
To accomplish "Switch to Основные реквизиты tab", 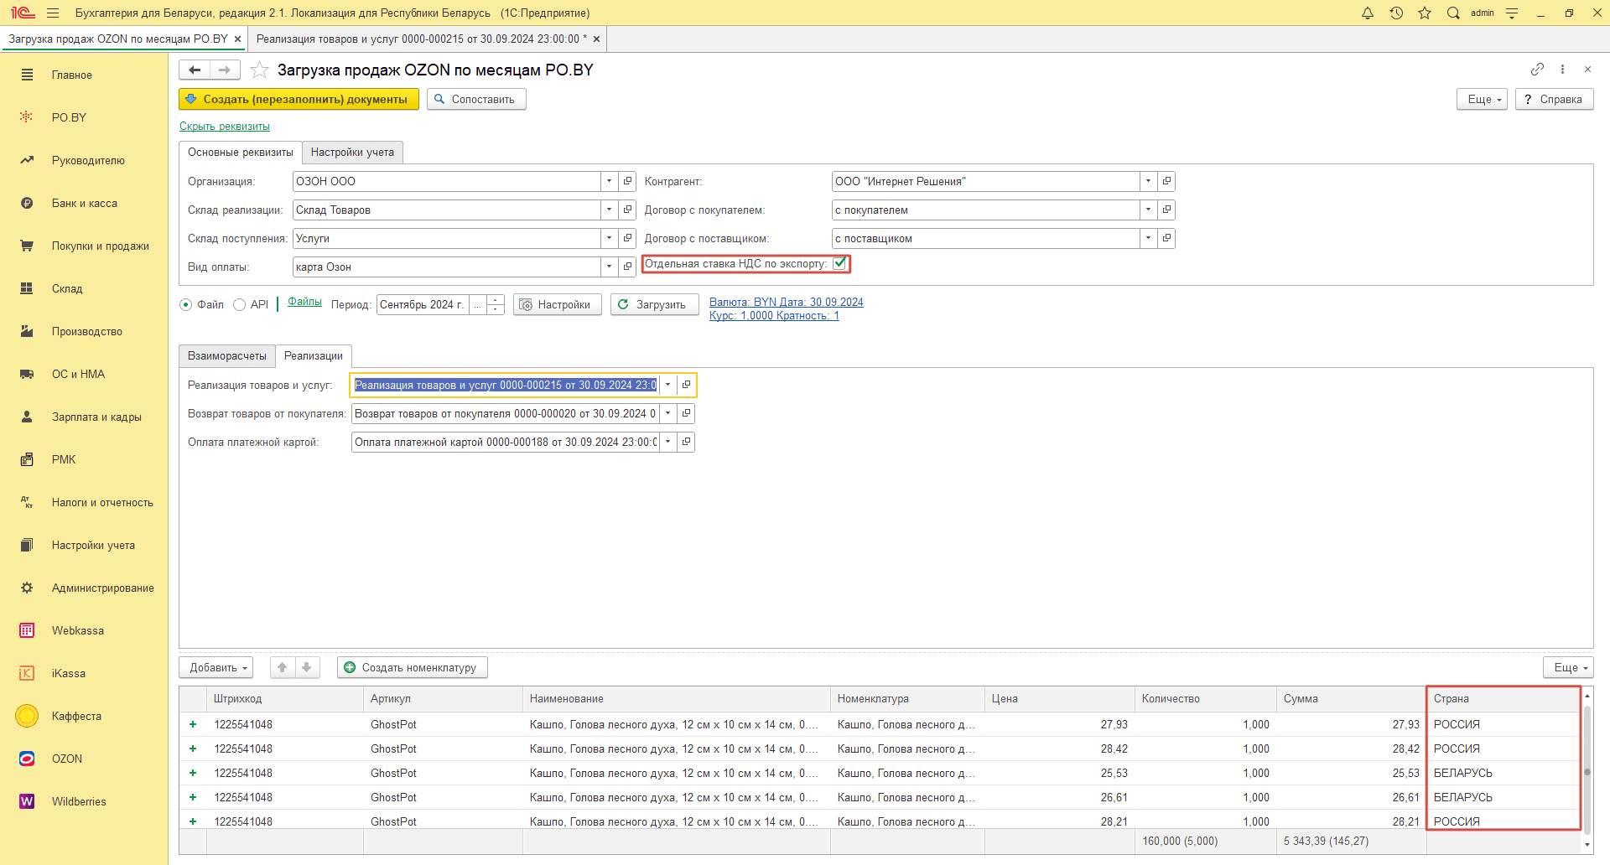I will 241,152.
